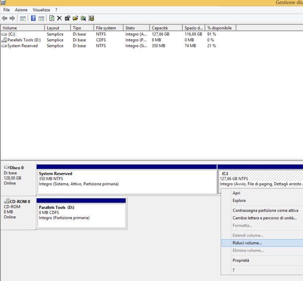Toggle the console tree pane icon
Screen dimensions: 303x281
(23, 18)
